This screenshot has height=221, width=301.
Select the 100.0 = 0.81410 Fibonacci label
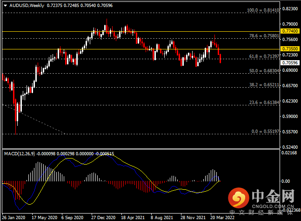pos(263,10)
